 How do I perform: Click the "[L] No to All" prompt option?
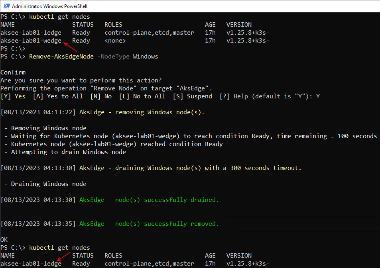point(142,96)
